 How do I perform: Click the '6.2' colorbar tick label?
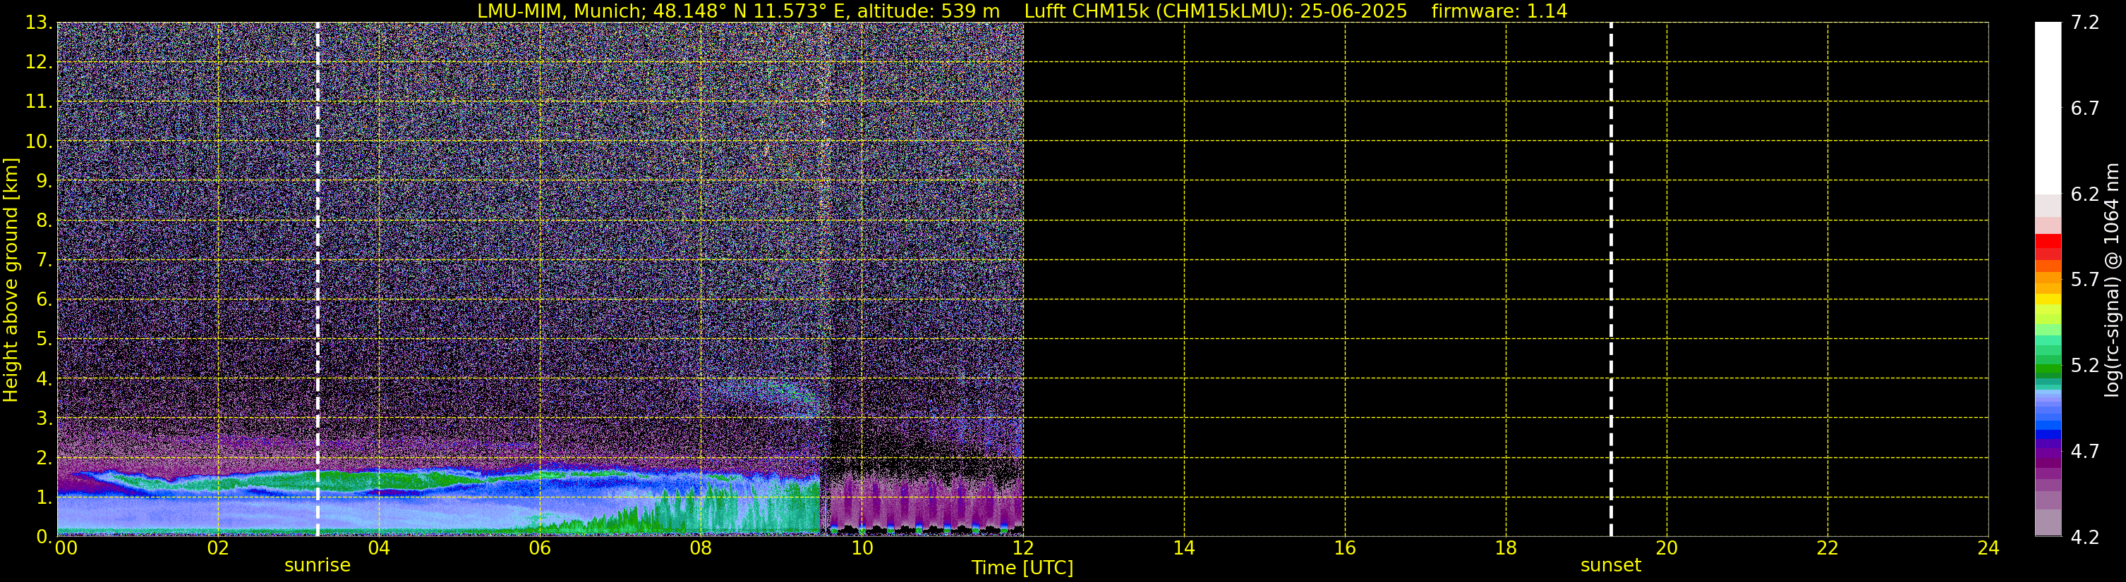(x=2085, y=194)
